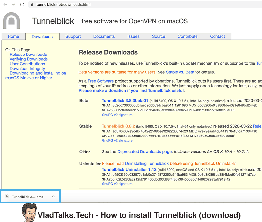The image size is (262, 222).
Task: Download Tunnelblick 3.8.3beta01
Action: [x=125, y=101]
